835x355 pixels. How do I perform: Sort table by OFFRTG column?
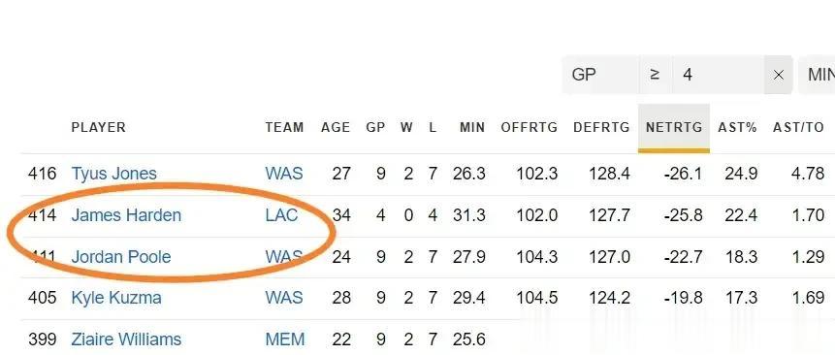tap(529, 128)
